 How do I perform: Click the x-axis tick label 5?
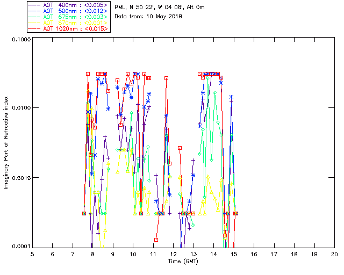[32, 254]
